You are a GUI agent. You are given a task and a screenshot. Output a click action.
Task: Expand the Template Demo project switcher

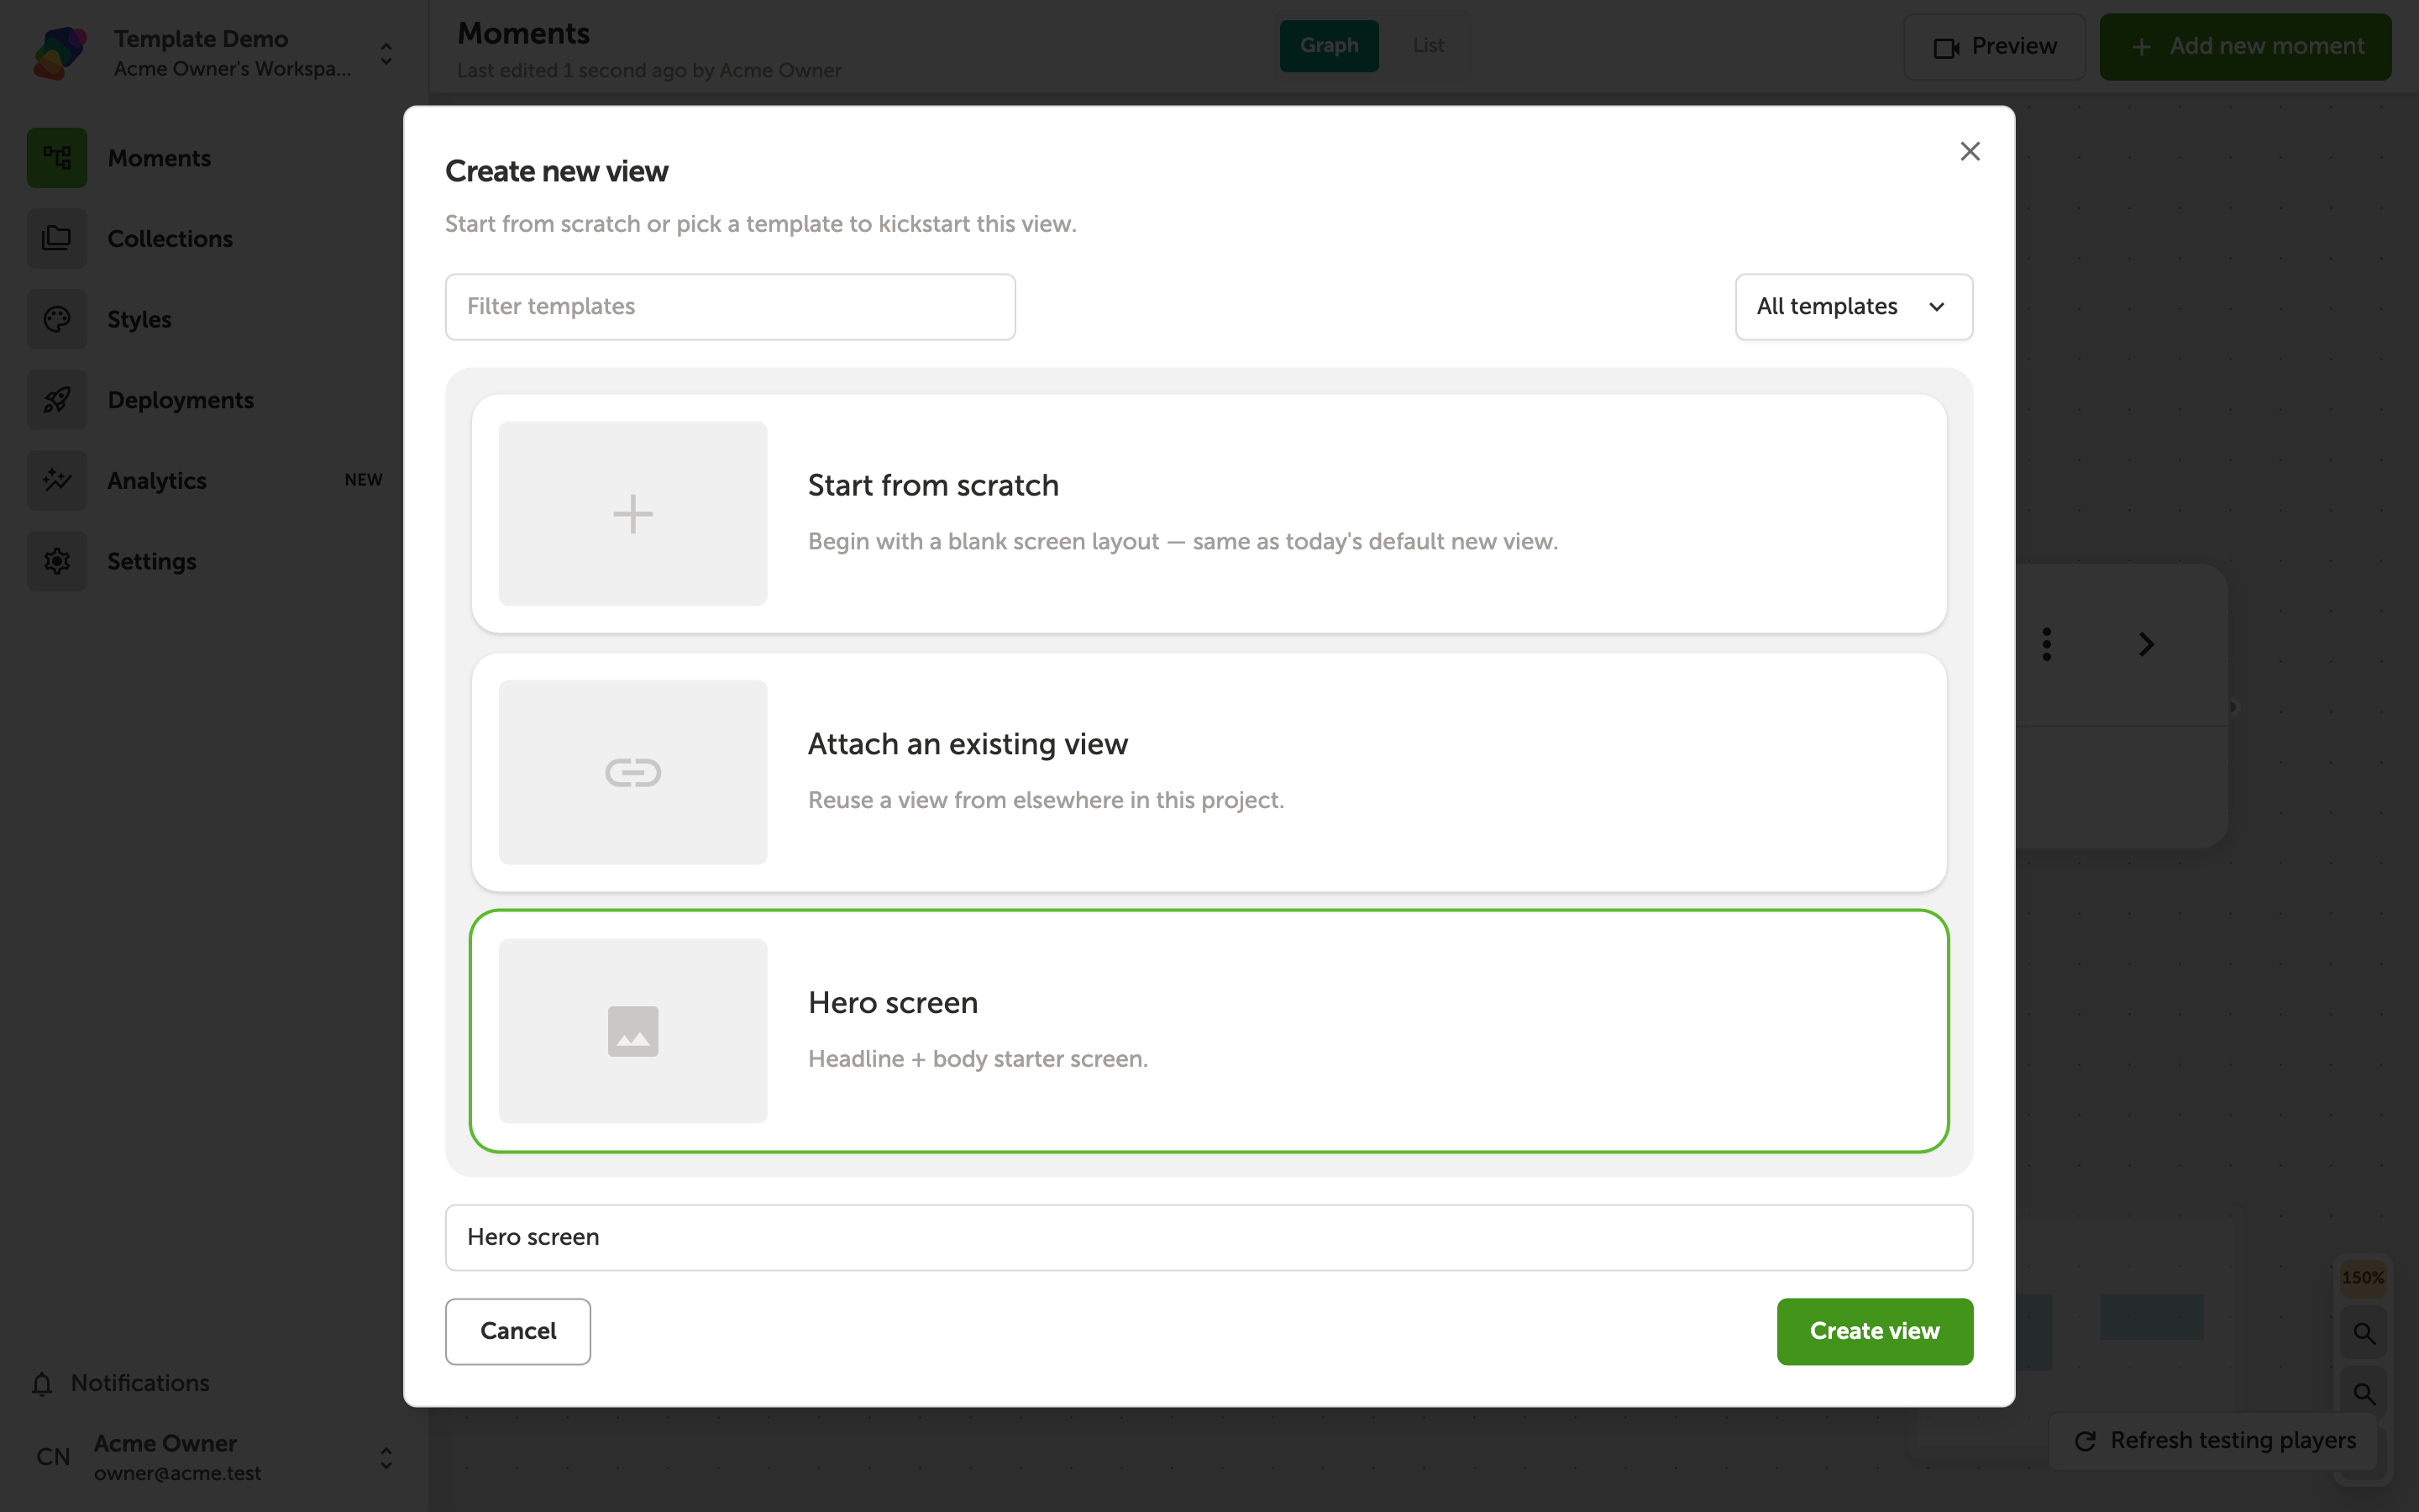click(386, 54)
